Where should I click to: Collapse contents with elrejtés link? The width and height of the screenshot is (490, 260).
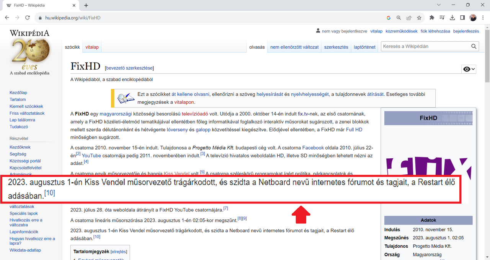(118, 252)
